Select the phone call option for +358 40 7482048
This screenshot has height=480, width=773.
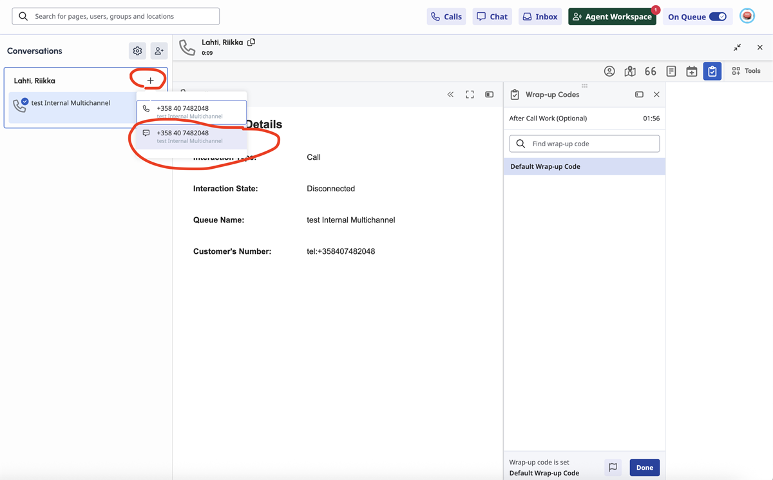click(191, 111)
